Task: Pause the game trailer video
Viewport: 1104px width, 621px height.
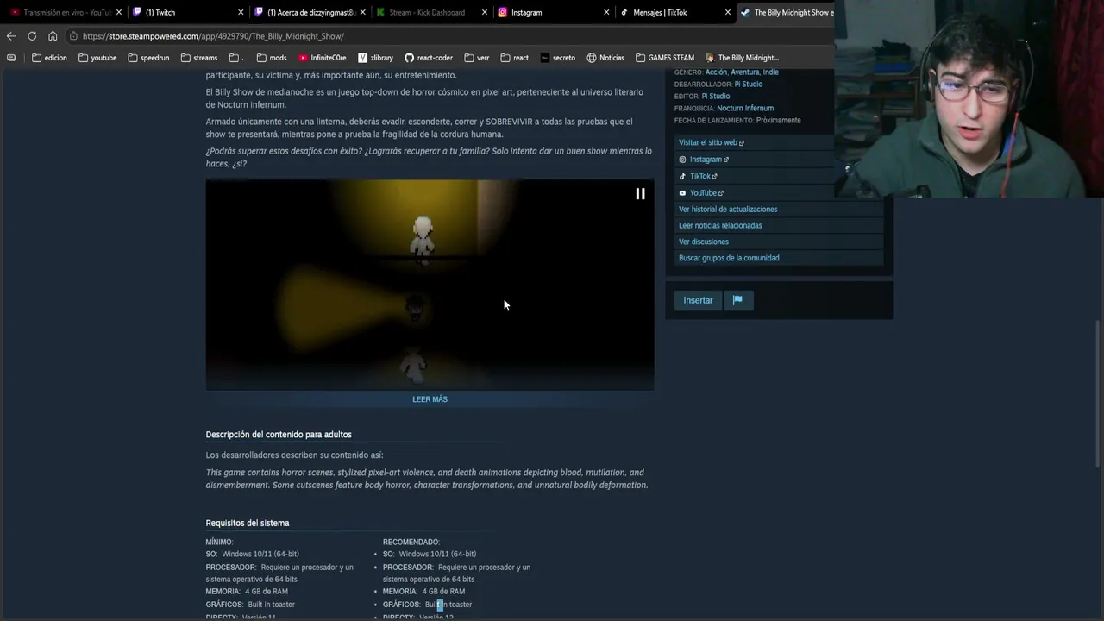Action: pos(640,194)
